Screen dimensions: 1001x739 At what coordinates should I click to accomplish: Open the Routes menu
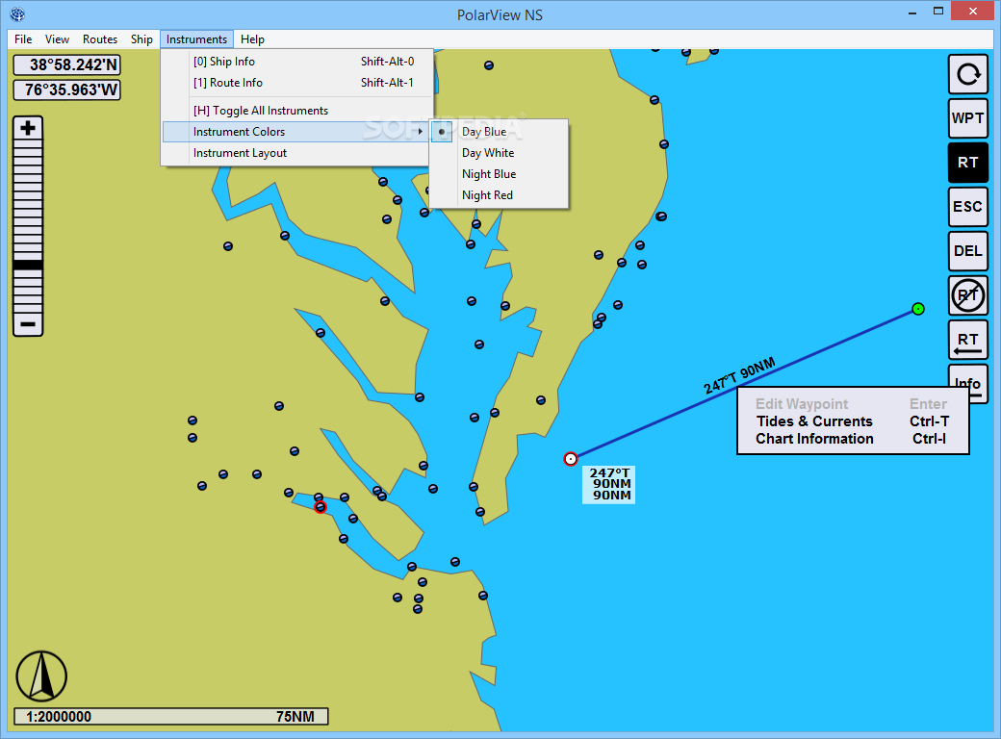pyautogui.click(x=99, y=38)
